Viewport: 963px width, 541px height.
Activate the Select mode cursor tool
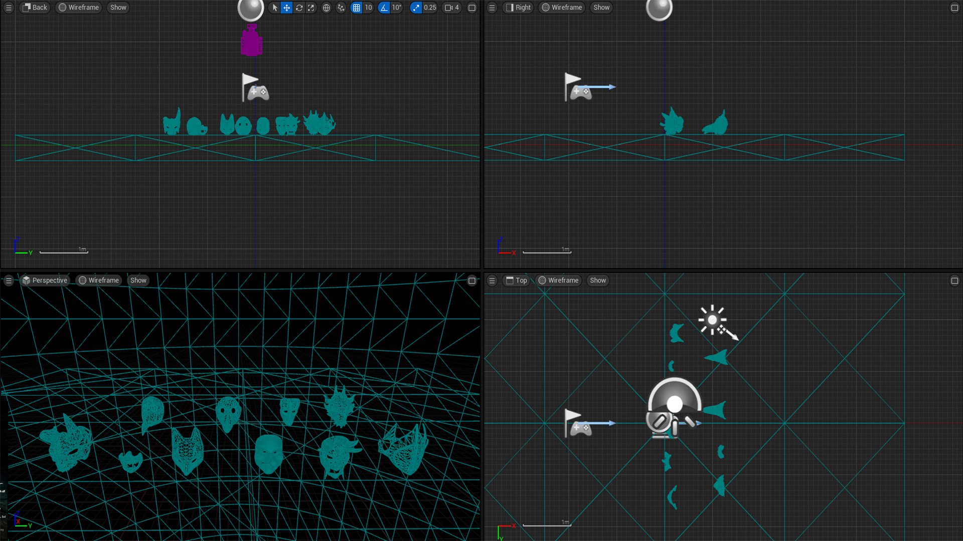coord(274,8)
